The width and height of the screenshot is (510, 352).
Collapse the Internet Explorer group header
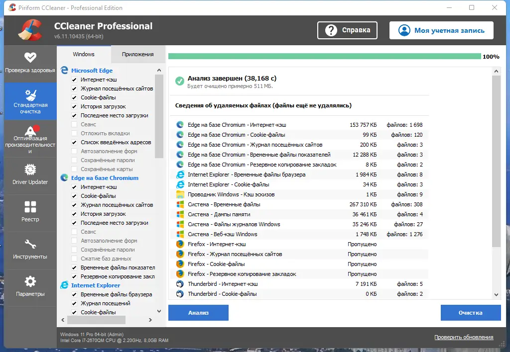point(96,285)
